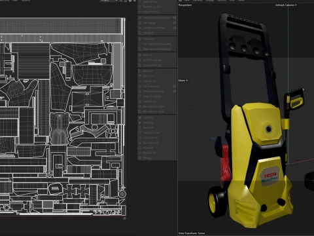Open options gear for Set UVW from Projection
The image size is (314, 236).
(175, 18)
